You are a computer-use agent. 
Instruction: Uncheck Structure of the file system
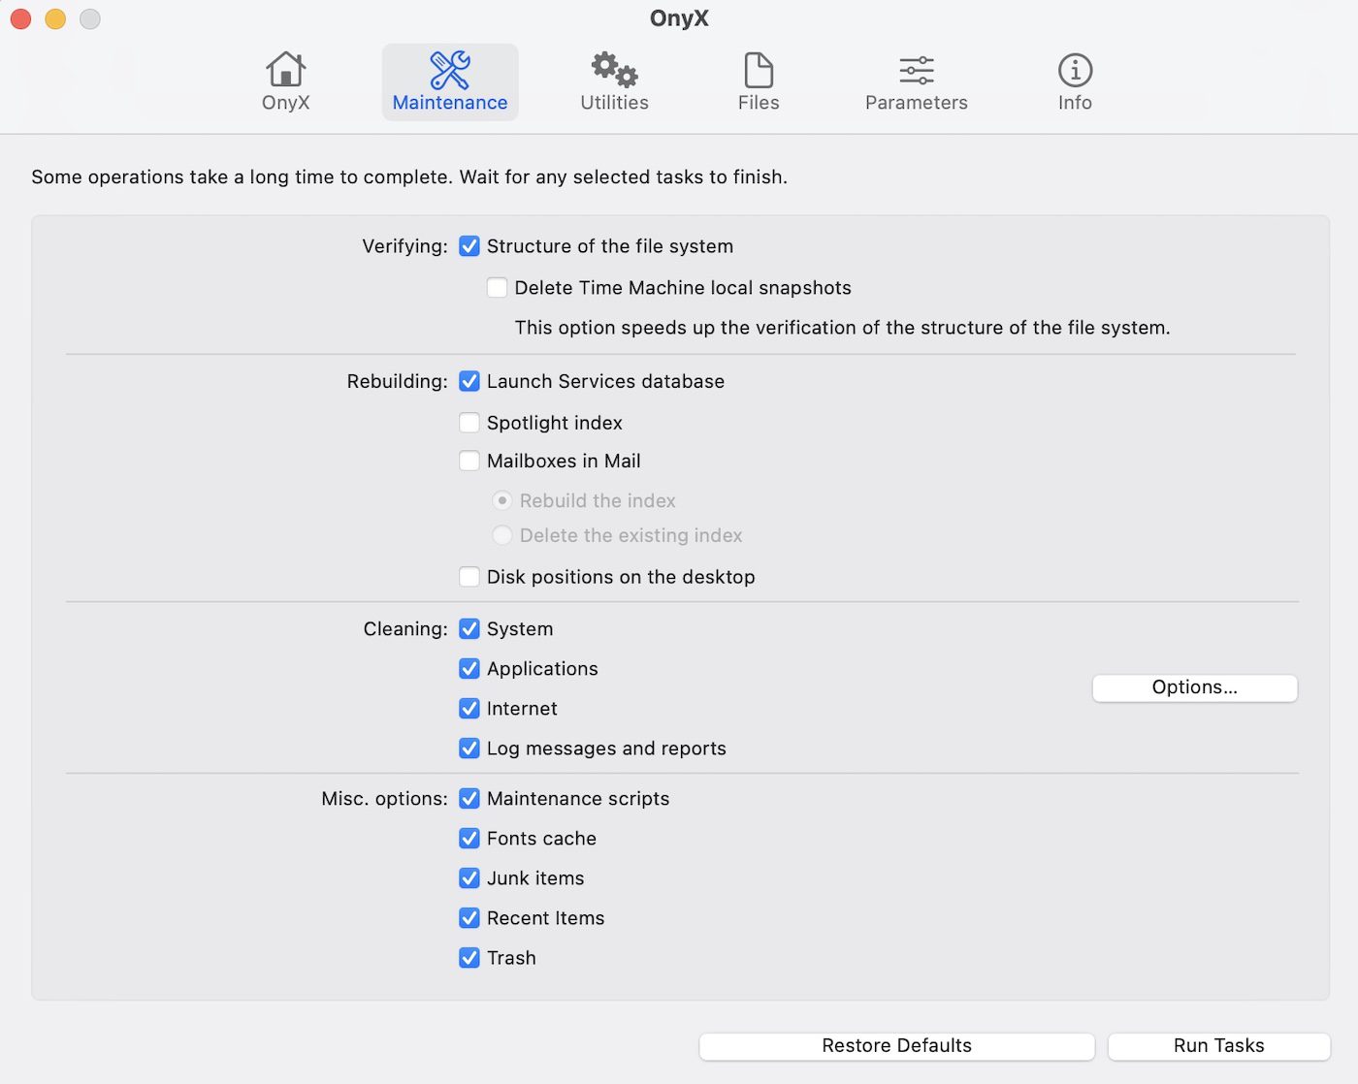pos(469,246)
